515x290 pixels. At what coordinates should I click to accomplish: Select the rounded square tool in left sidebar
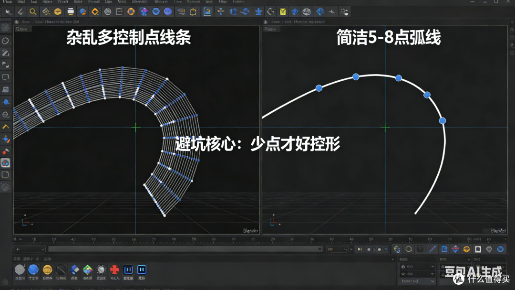pos(6,77)
